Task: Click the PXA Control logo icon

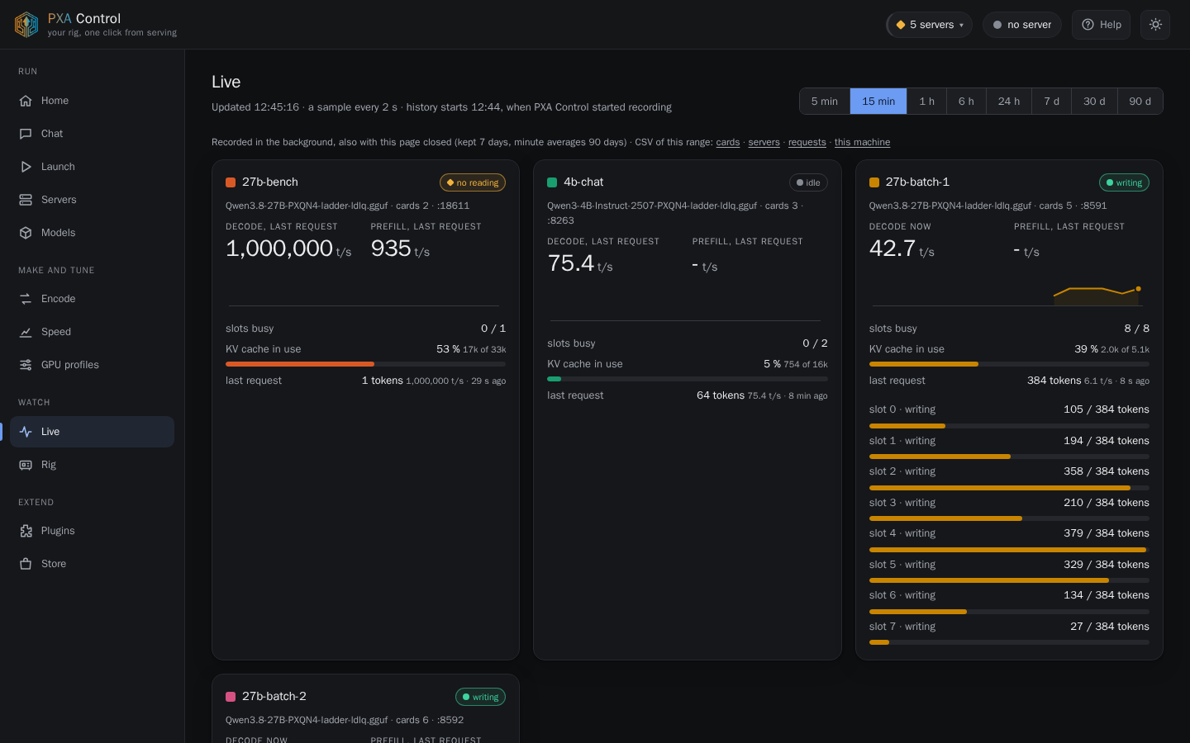Action: tap(26, 25)
